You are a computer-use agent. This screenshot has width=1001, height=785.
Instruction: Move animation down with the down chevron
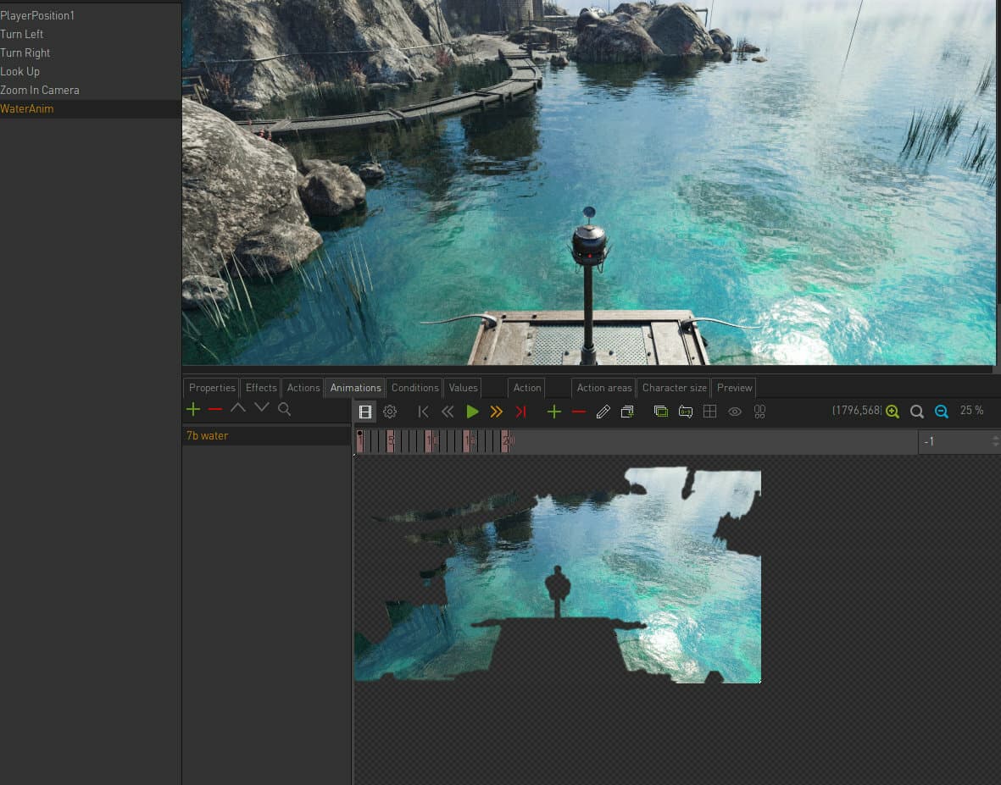262,407
